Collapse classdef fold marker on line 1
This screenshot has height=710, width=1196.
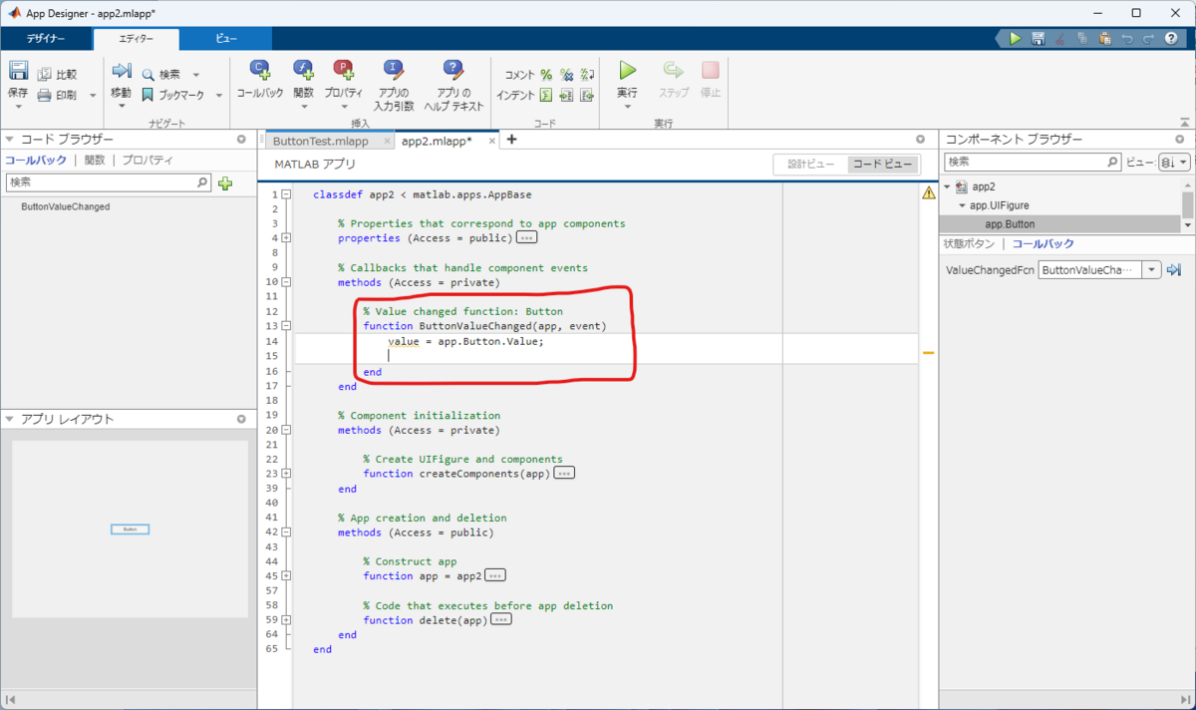(286, 194)
